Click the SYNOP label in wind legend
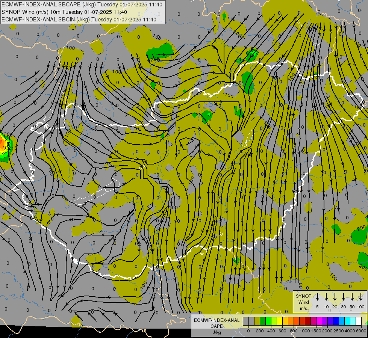This screenshot has height=338, width=368. point(303,296)
